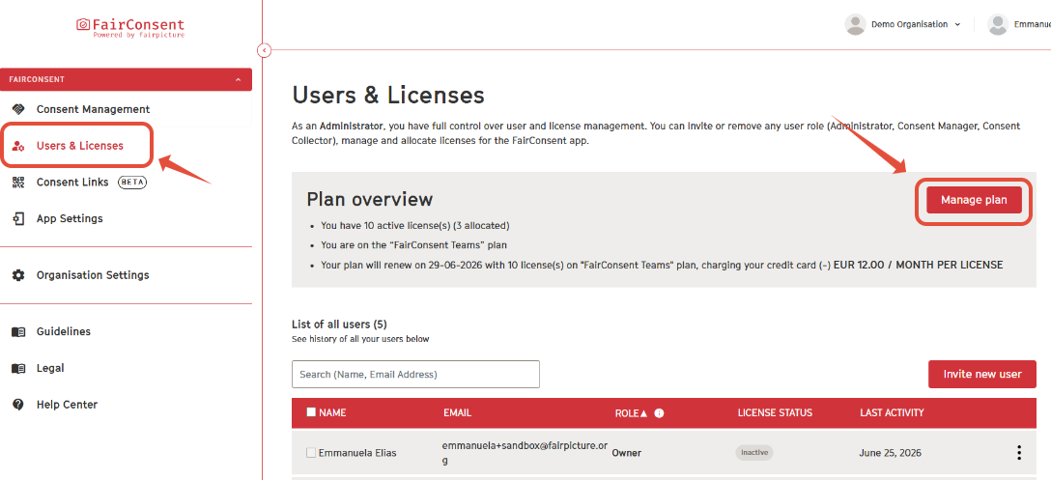1051x480 pixels.
Task: Click the Organisation Settings gear icon
Action: pos(18,275)
